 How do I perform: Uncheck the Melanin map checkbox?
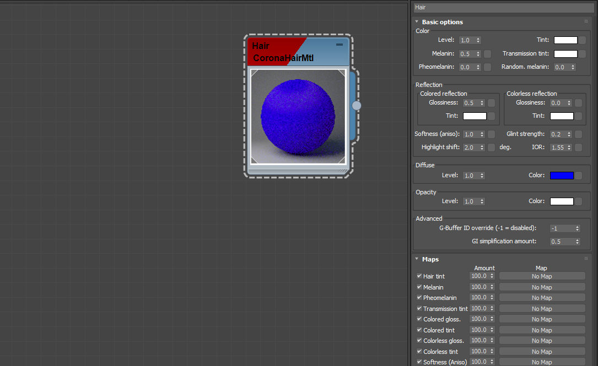tap(419, 287)
